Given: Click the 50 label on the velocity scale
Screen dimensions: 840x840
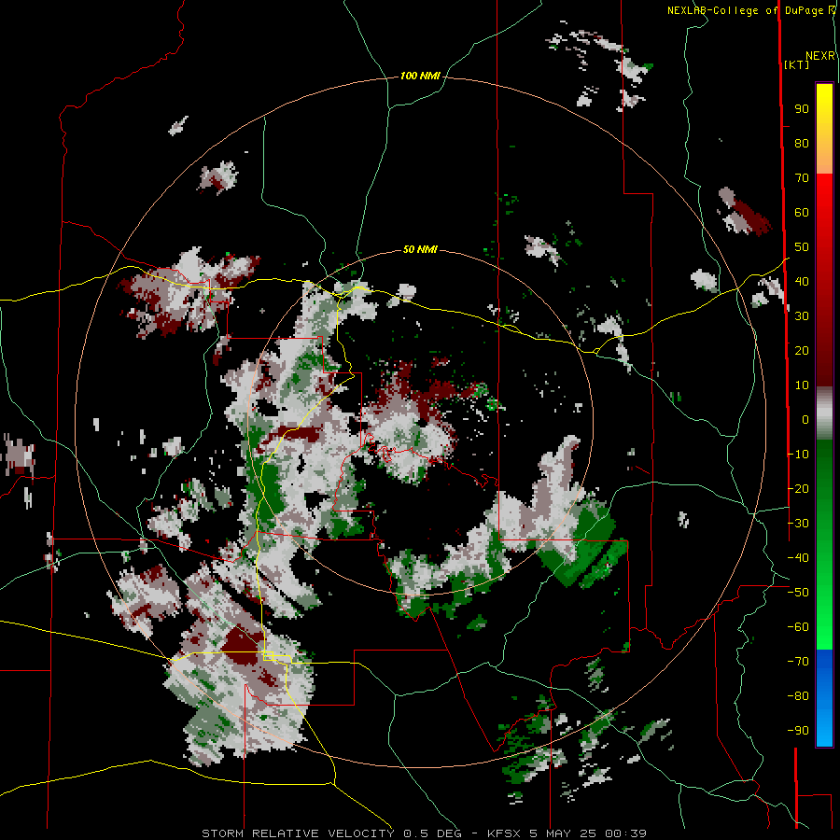Looking at the screenshot, I should pos(802,247).
